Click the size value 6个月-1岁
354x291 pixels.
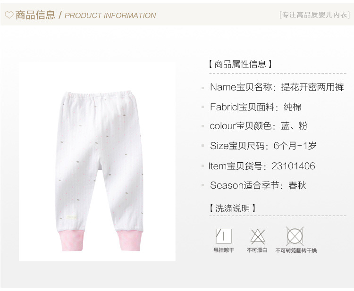coord(295,146)
